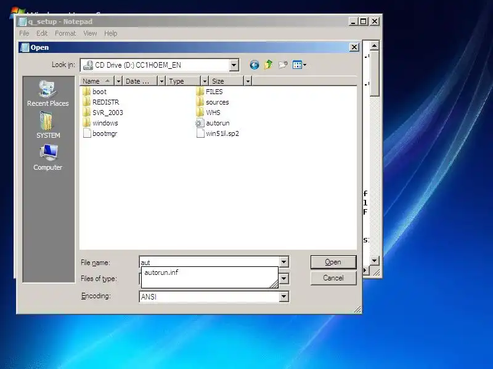Viewport: 493px width, 369px height.
Task: Expand the Files of type dropdown
Action: [283, 279]
